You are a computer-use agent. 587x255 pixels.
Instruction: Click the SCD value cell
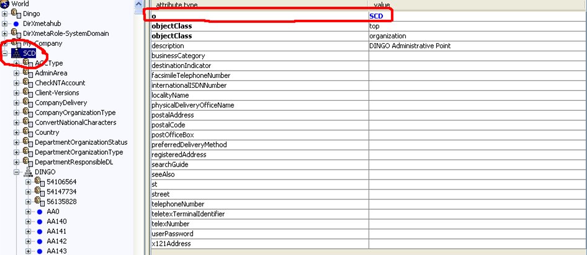coord(477,17)
